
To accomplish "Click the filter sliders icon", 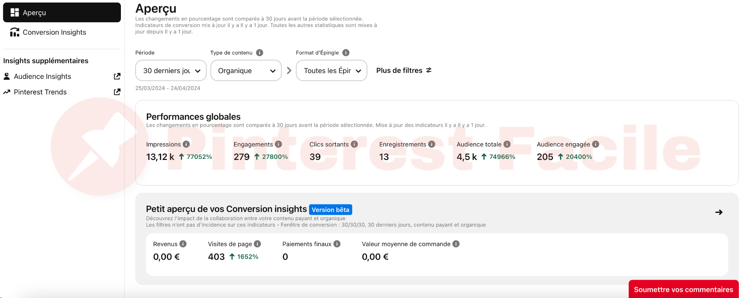I will (429, 70).
